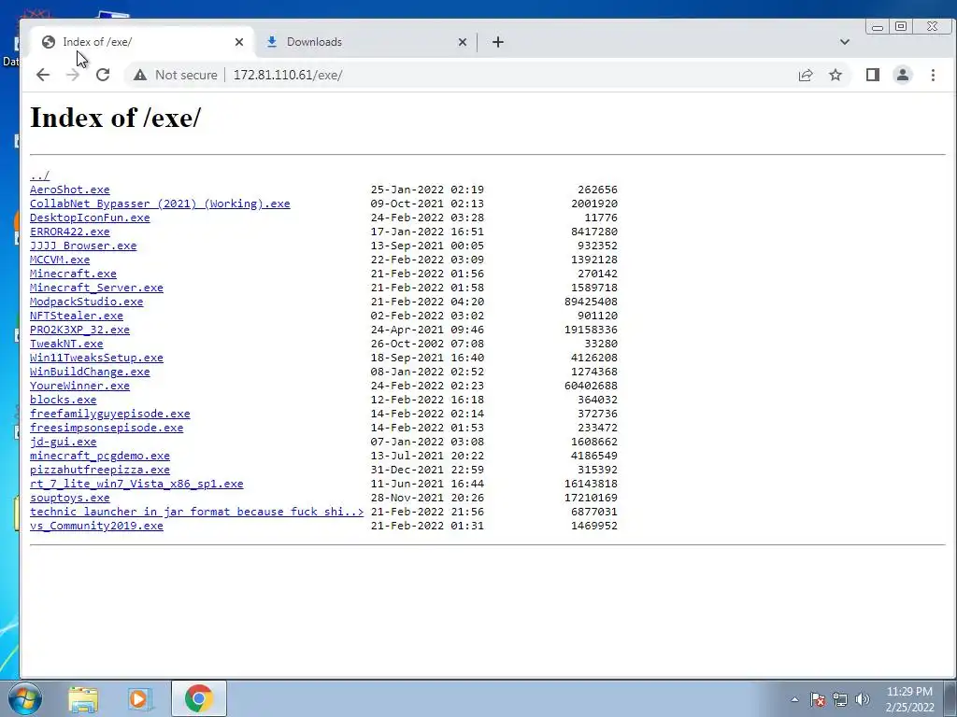Close the Downloads tab
Image resolution: width=957 pixels, height=717 pixels.
point(462,42)
